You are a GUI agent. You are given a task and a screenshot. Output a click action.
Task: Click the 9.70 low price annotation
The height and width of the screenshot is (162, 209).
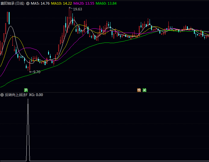[37, 72]
